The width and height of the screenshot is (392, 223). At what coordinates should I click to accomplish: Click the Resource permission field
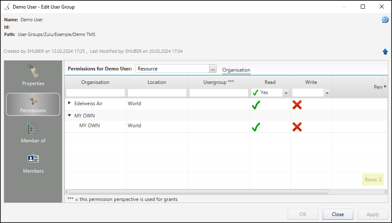172,69
